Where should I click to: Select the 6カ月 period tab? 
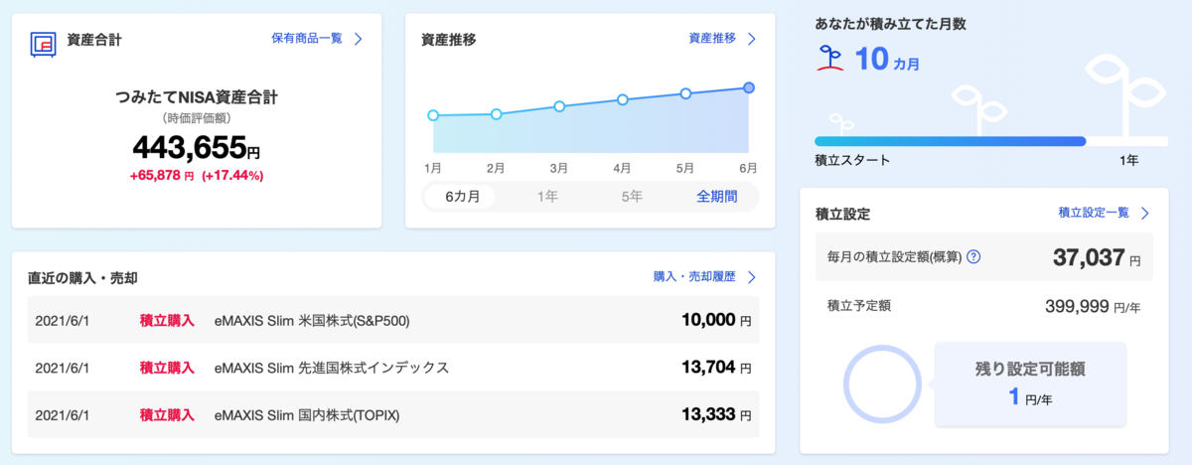click(x=462, y=197)
